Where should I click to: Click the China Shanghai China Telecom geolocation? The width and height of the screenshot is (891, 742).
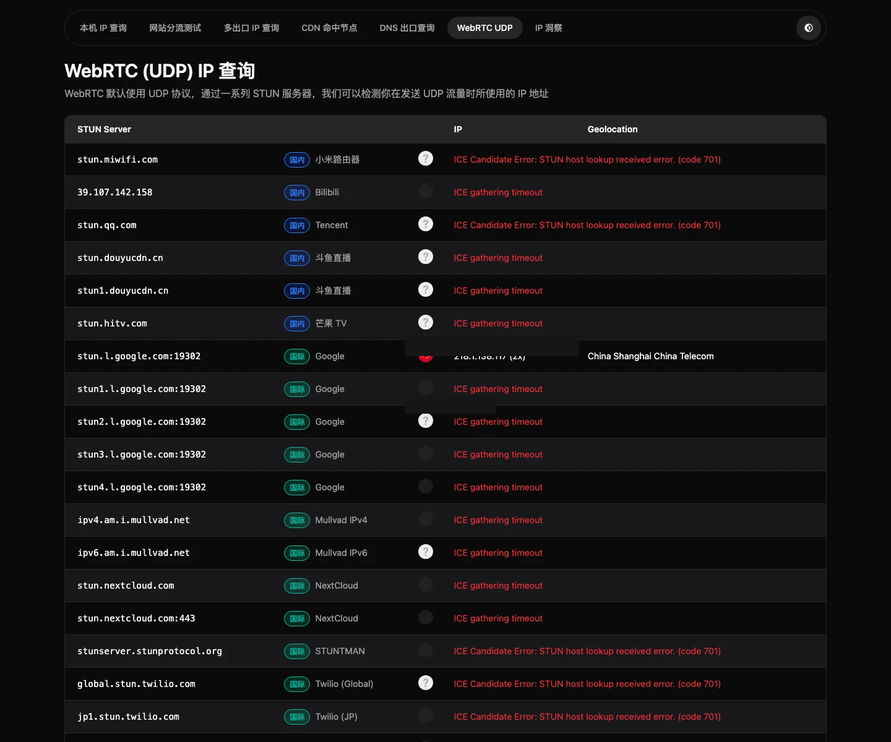point(650,356)
